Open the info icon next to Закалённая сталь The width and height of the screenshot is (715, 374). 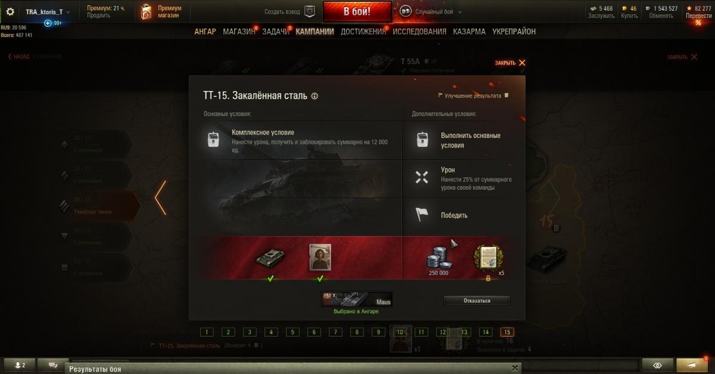[315, 96]
